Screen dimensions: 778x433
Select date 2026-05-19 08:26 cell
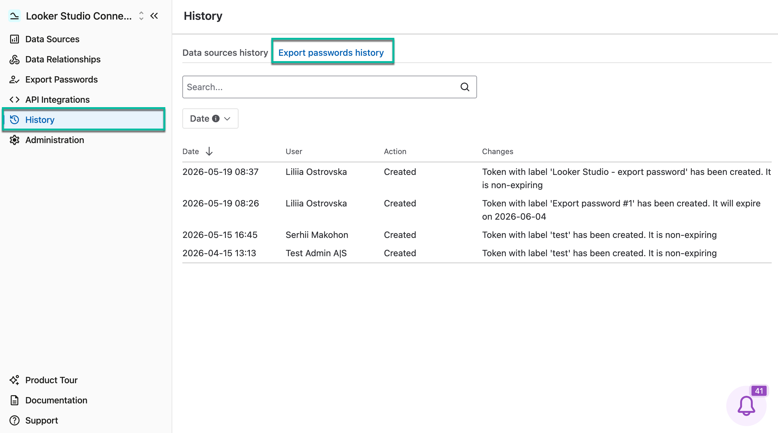(x=221, y=203)
